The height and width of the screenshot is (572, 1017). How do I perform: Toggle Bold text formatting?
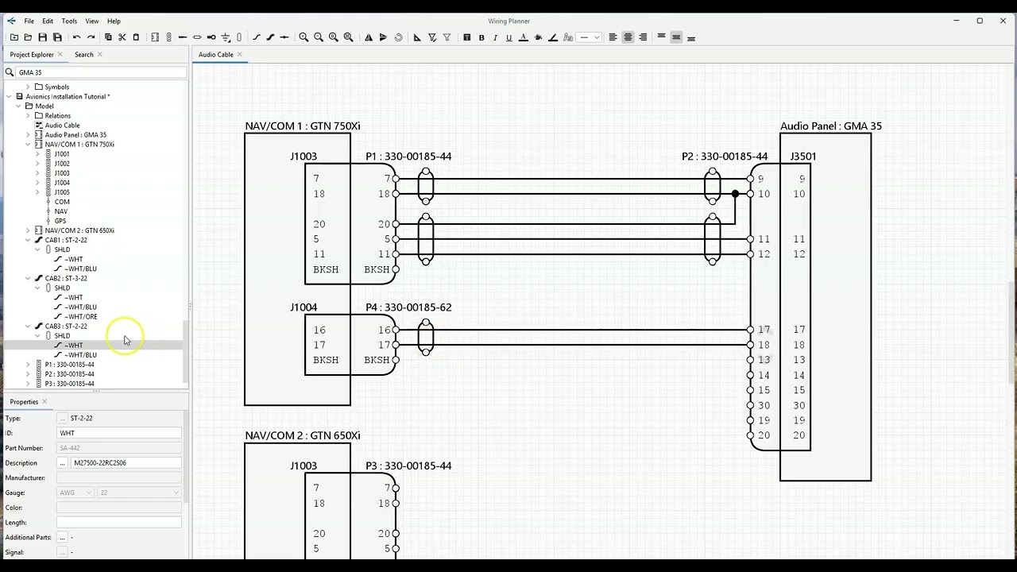pos(481,37)
